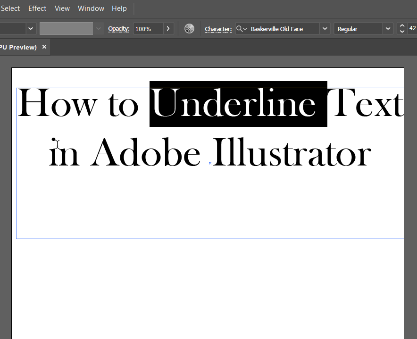
Task: Click the word Illustrator on canvas
Action: click(292, 152)
